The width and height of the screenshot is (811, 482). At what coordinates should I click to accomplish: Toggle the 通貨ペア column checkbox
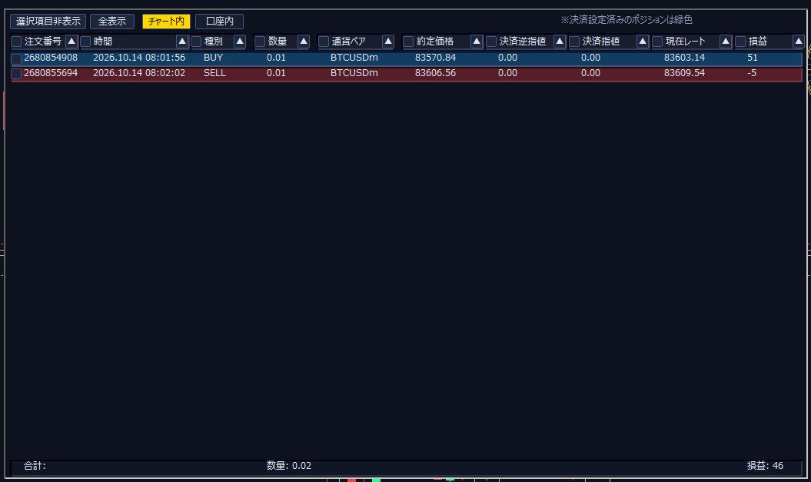pyautogui.click(x=324, y=42)
